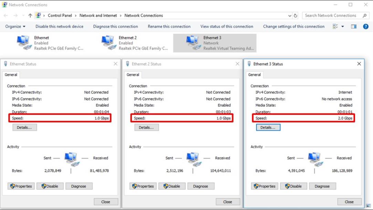Image resolution: width=373 pixels, height=210 pixels.
Task: Click received bytes value 104,643,011
Action: [220, 170]
